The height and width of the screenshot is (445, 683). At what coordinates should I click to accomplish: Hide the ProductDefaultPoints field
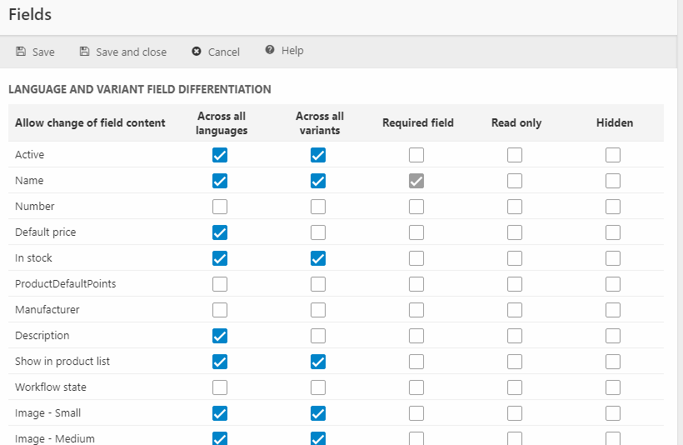point(613,284)
